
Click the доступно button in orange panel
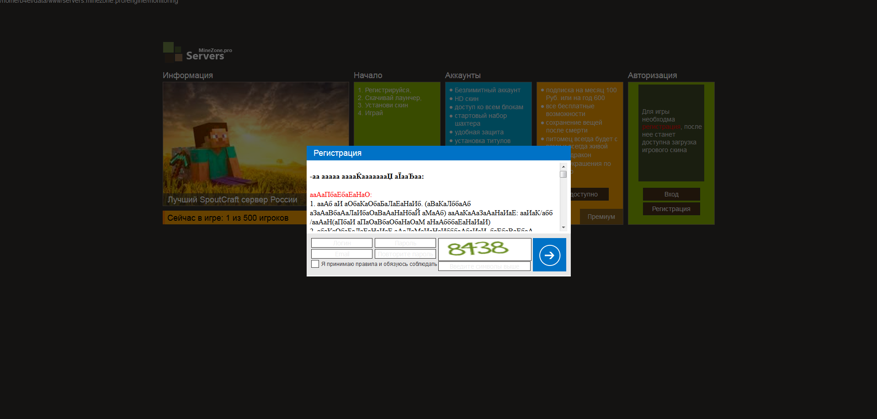(x=589, y=194)
